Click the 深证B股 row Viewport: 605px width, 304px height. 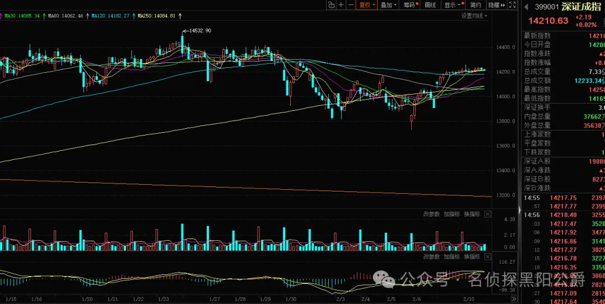[x=564, y=179]
